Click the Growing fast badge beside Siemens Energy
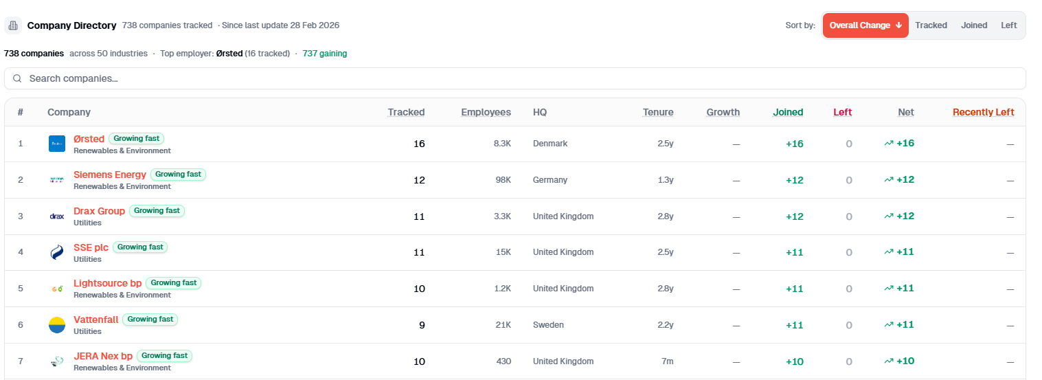Image resolution: width=1042 pixels, height=380 pixels. pyautogui.click(x=178, y=175)
